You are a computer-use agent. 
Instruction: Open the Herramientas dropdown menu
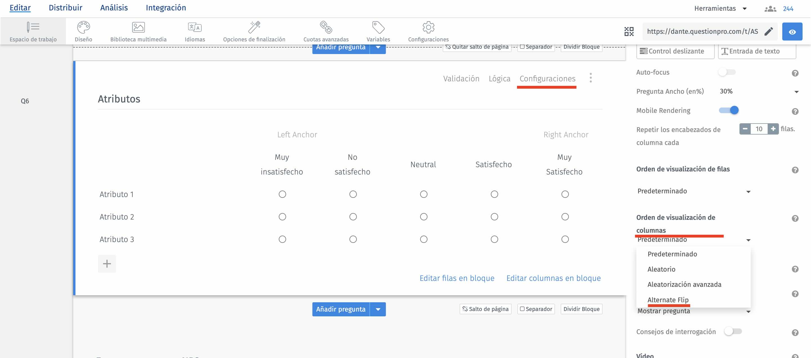point(720,8)
